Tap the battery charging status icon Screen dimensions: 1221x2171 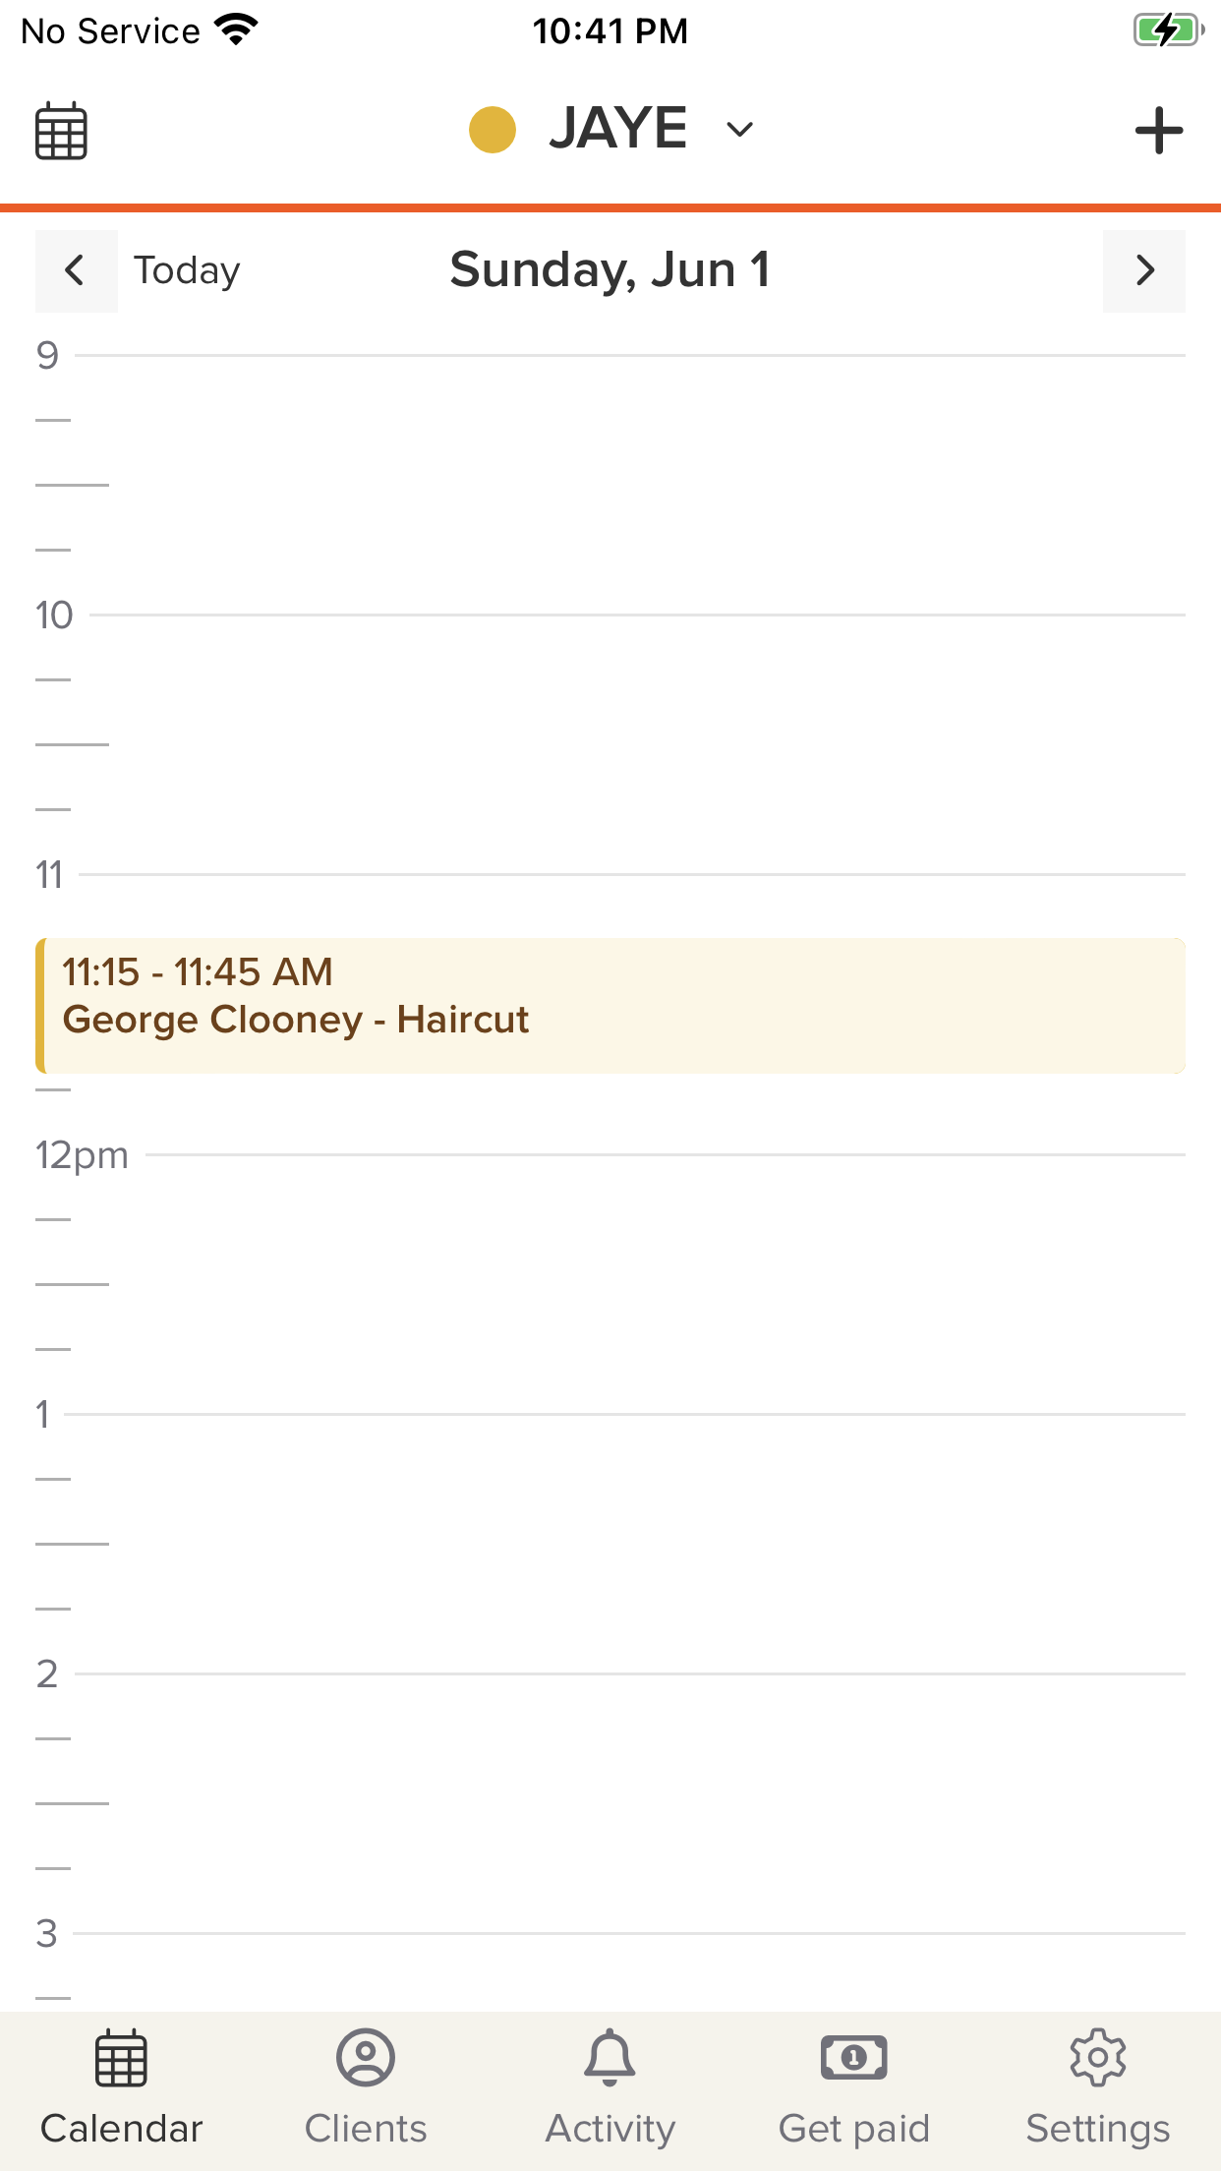click(x=1168, y=30)
